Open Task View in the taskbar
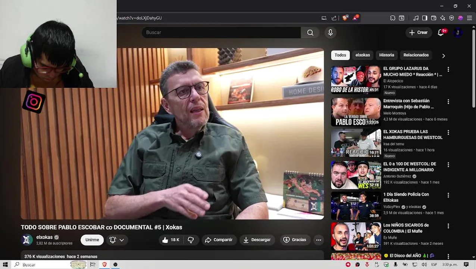The image size is (476, 269). (93, 265)
